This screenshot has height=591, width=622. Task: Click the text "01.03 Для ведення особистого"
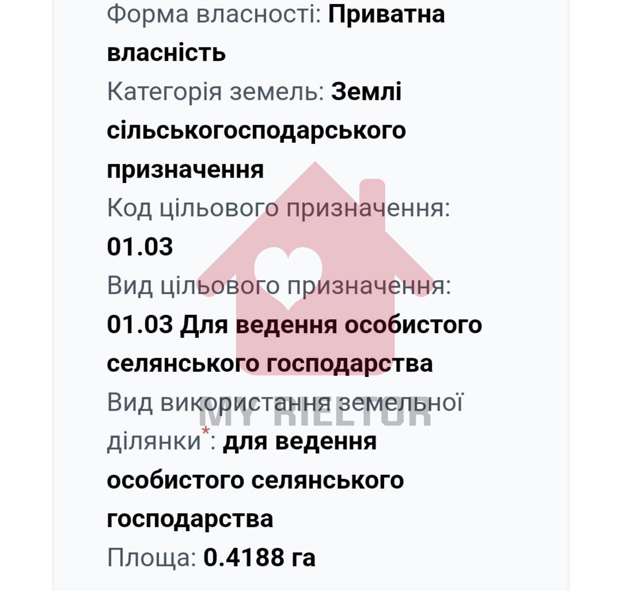(x=294, y=324)
